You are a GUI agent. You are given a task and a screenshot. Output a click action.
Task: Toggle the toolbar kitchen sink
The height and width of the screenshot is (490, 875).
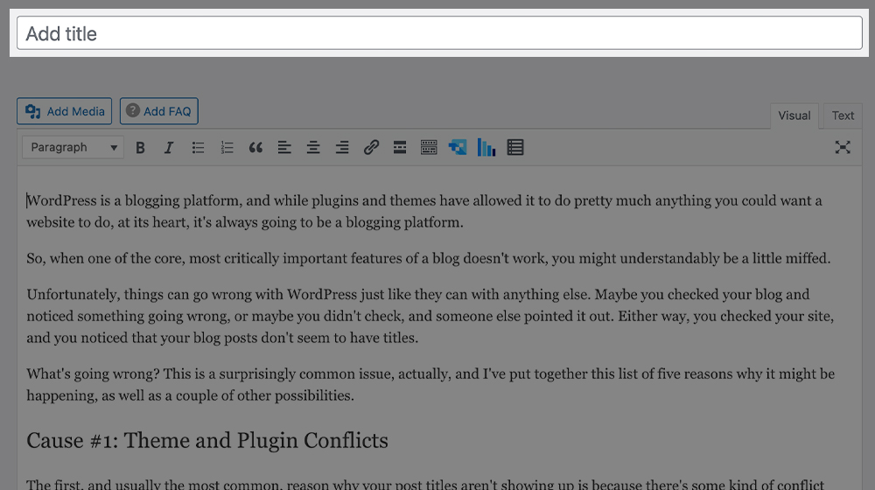tap(429, 147)
